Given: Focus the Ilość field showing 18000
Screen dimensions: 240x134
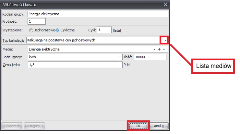Looking at the screenshot, I should (x=150, y=57).
